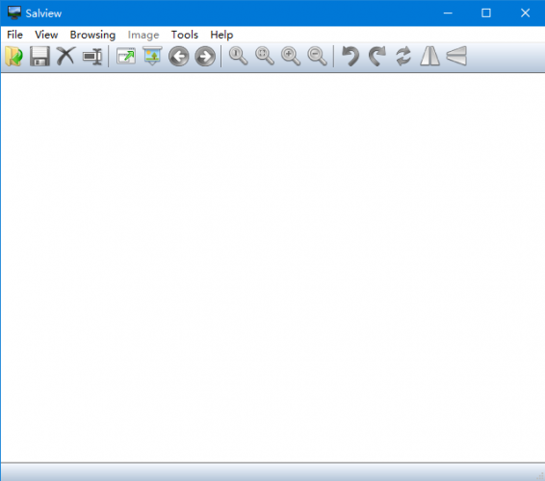Start the slideshow projector icon
Viewport: 545px width, 481px height.
[152, 56]
